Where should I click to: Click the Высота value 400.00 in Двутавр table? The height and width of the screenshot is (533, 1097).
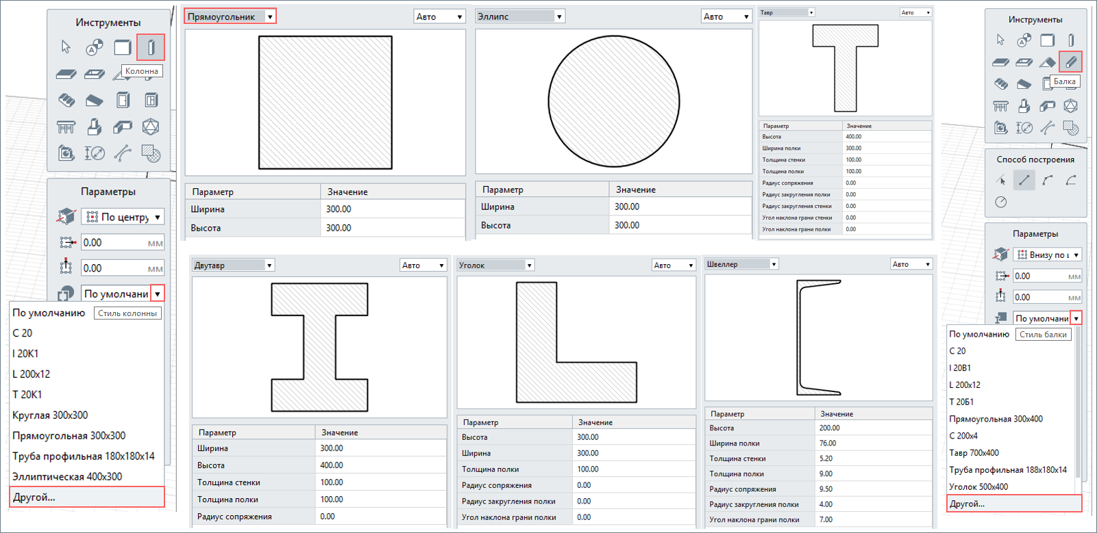(x=381, y=465)
